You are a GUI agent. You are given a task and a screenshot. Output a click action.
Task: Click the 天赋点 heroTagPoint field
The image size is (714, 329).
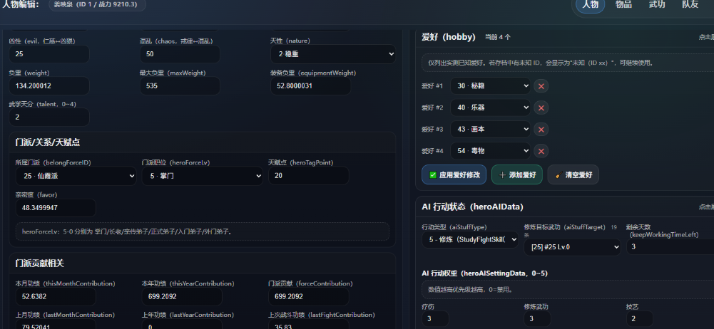[x=309, y=176]
